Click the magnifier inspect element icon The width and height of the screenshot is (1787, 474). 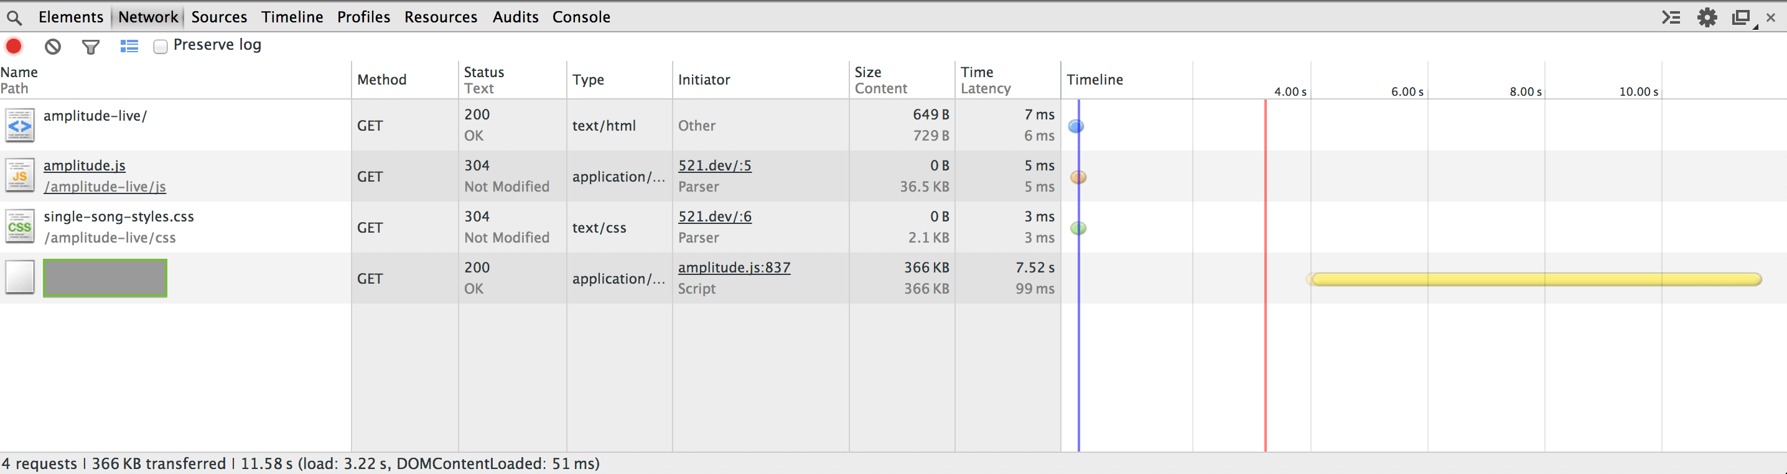14,17
